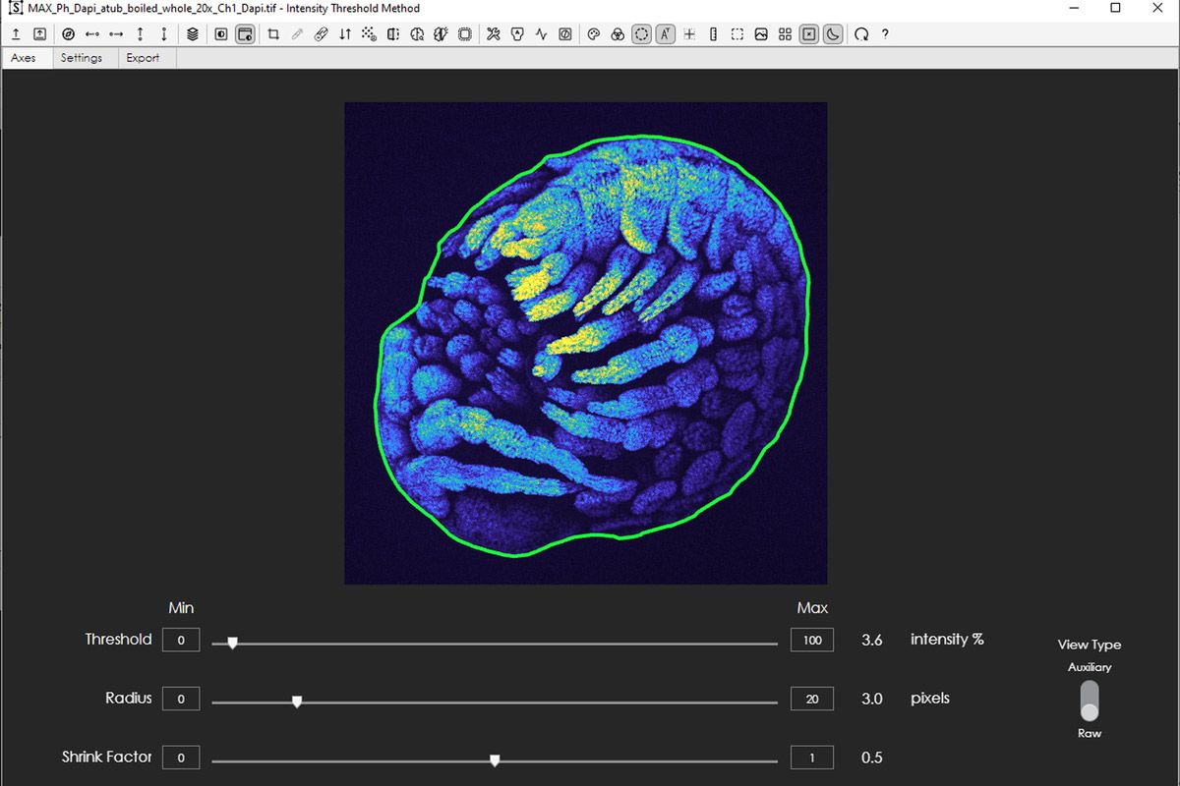Open the color palette tool
The width and height of the screenshot is (1180, 786).
tap(594, 33)
